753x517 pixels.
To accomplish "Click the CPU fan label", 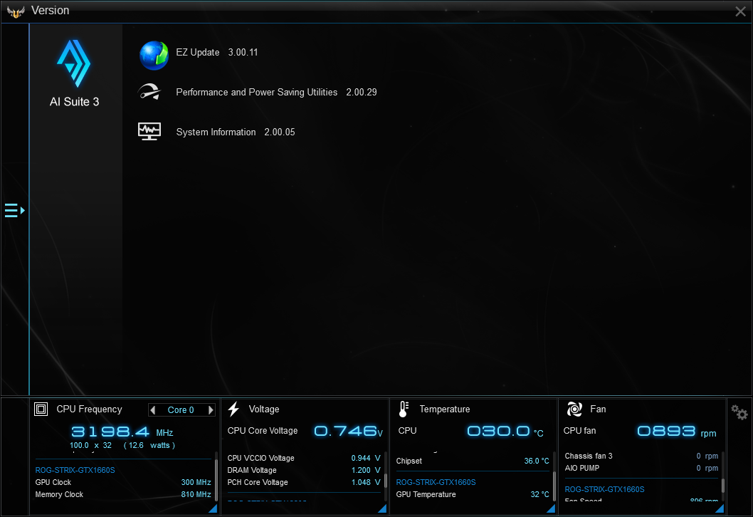I will (x=579, y=431).
